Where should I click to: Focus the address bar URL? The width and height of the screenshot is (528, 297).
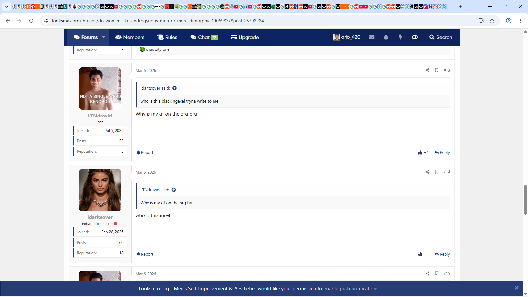tap(158, 21)
